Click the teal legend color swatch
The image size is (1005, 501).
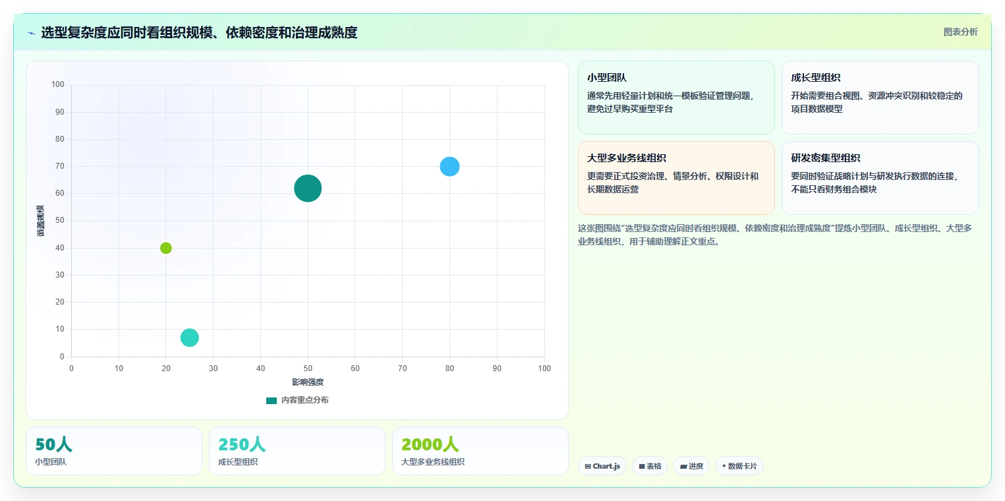click(272, 400)
